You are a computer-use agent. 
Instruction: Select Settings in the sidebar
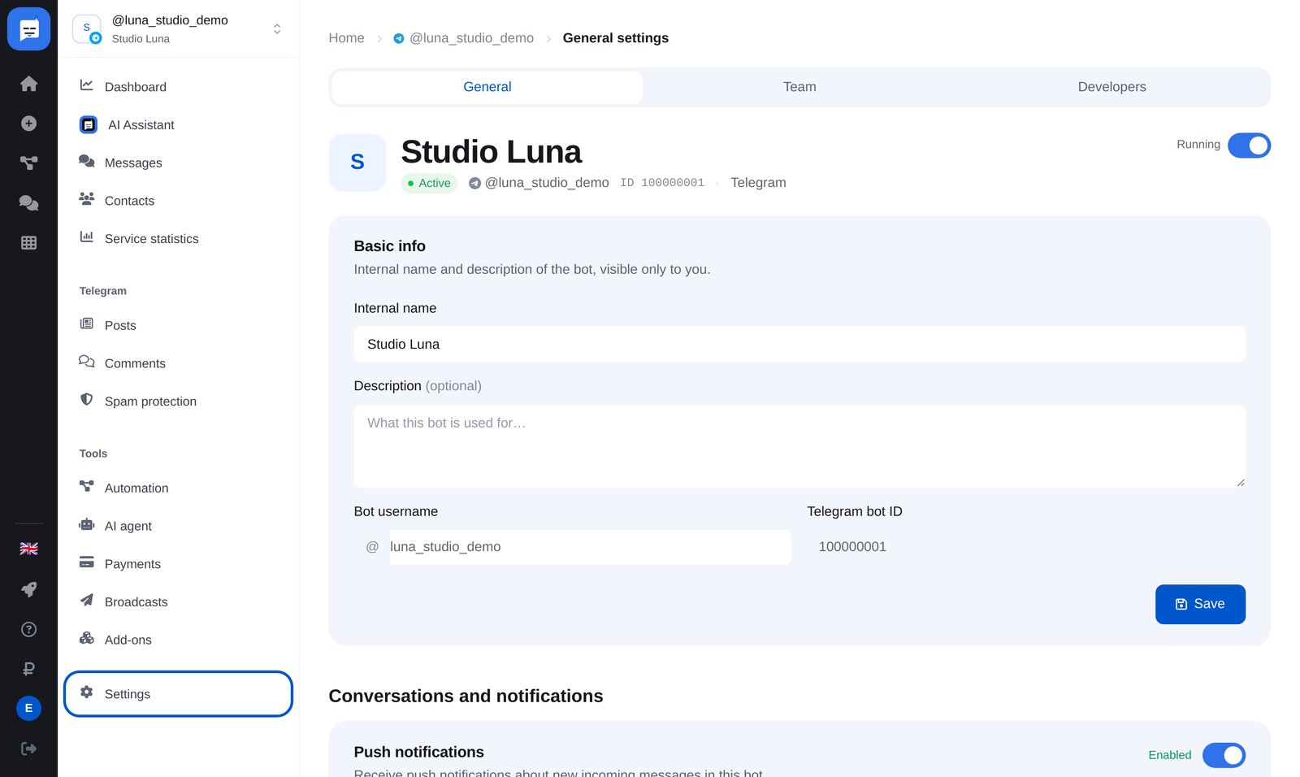pos(178,694)
